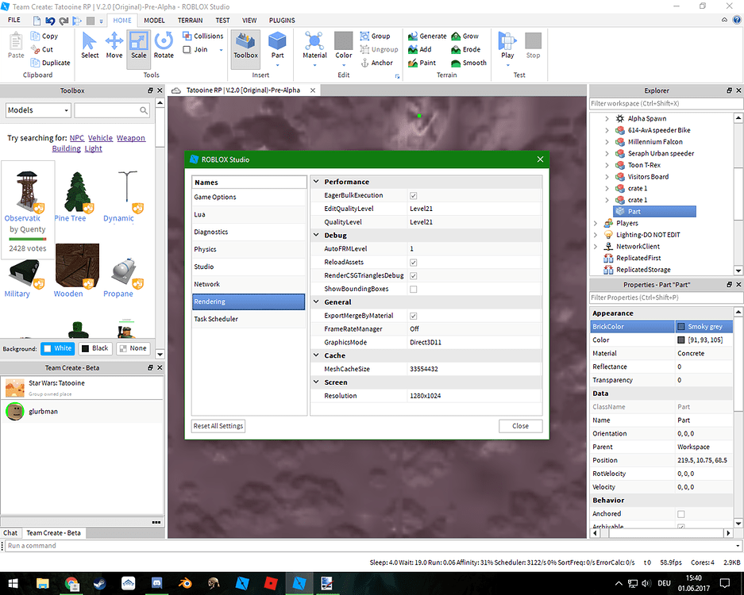
Task: Click Cut in Clipboard group
Action: tap(42, 49)
